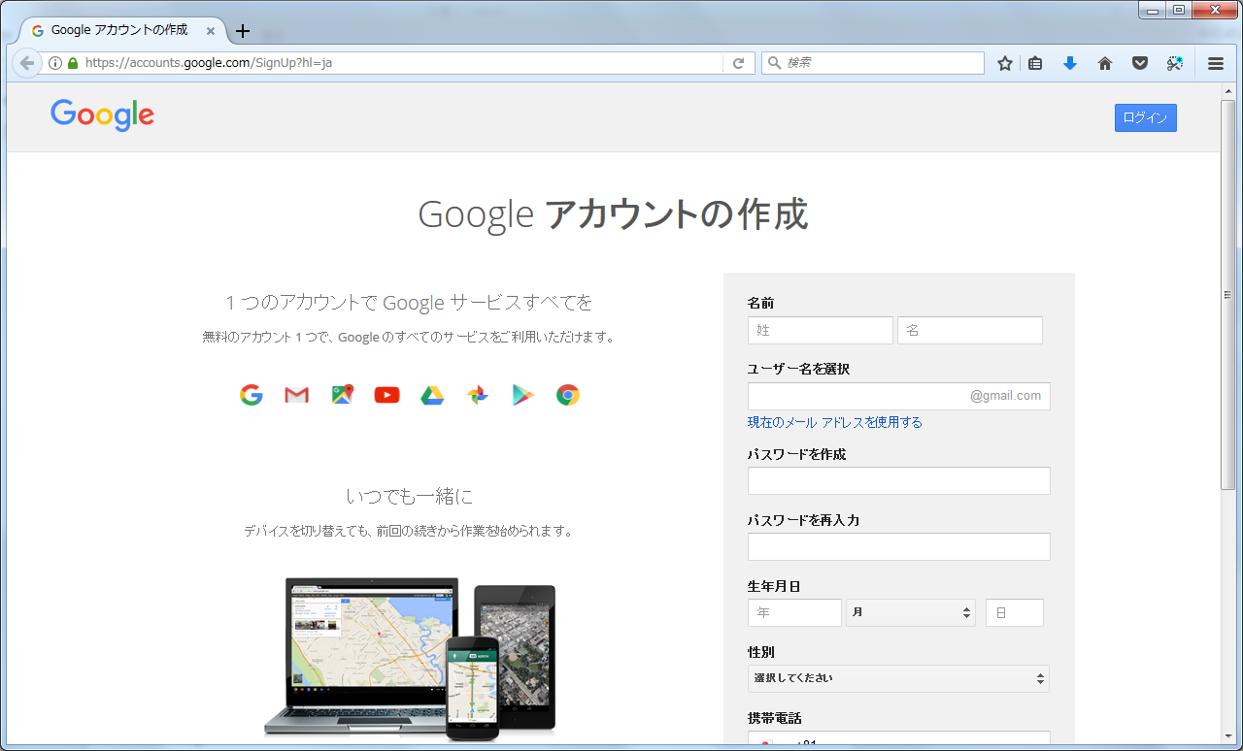Click the 携帯電話 label
This screenshot has width=1243, height=751.
[775, 718]
